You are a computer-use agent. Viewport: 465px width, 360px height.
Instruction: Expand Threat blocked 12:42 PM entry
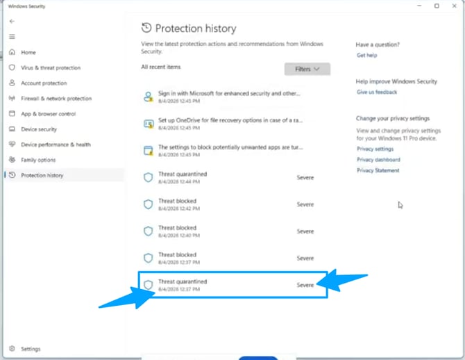pos(235,204)
